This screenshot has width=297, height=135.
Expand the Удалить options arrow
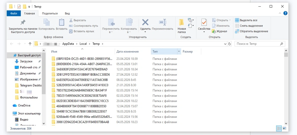[x=145, y=32]
